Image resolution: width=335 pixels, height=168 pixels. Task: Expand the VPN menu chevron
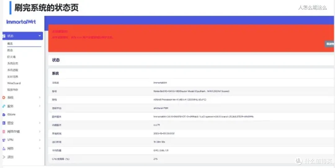point(39,140)
